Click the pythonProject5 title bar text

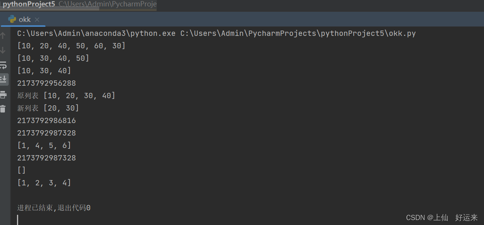27,4
